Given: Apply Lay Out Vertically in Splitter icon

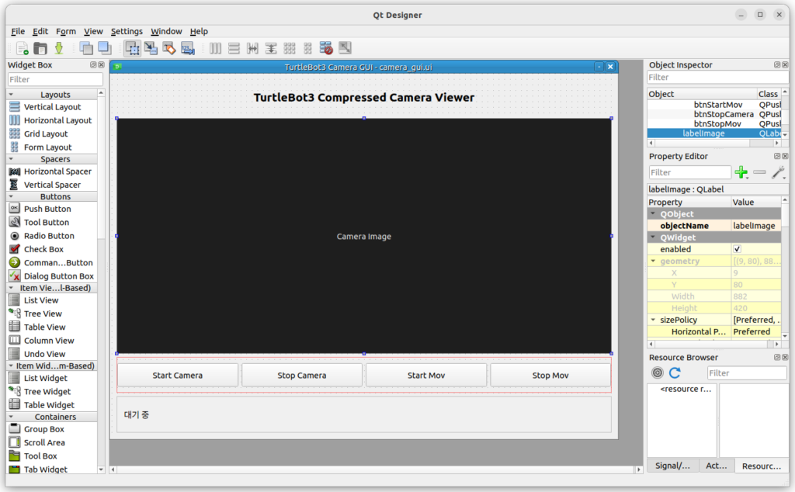Looking at the screenshot, I should [271, 48].
